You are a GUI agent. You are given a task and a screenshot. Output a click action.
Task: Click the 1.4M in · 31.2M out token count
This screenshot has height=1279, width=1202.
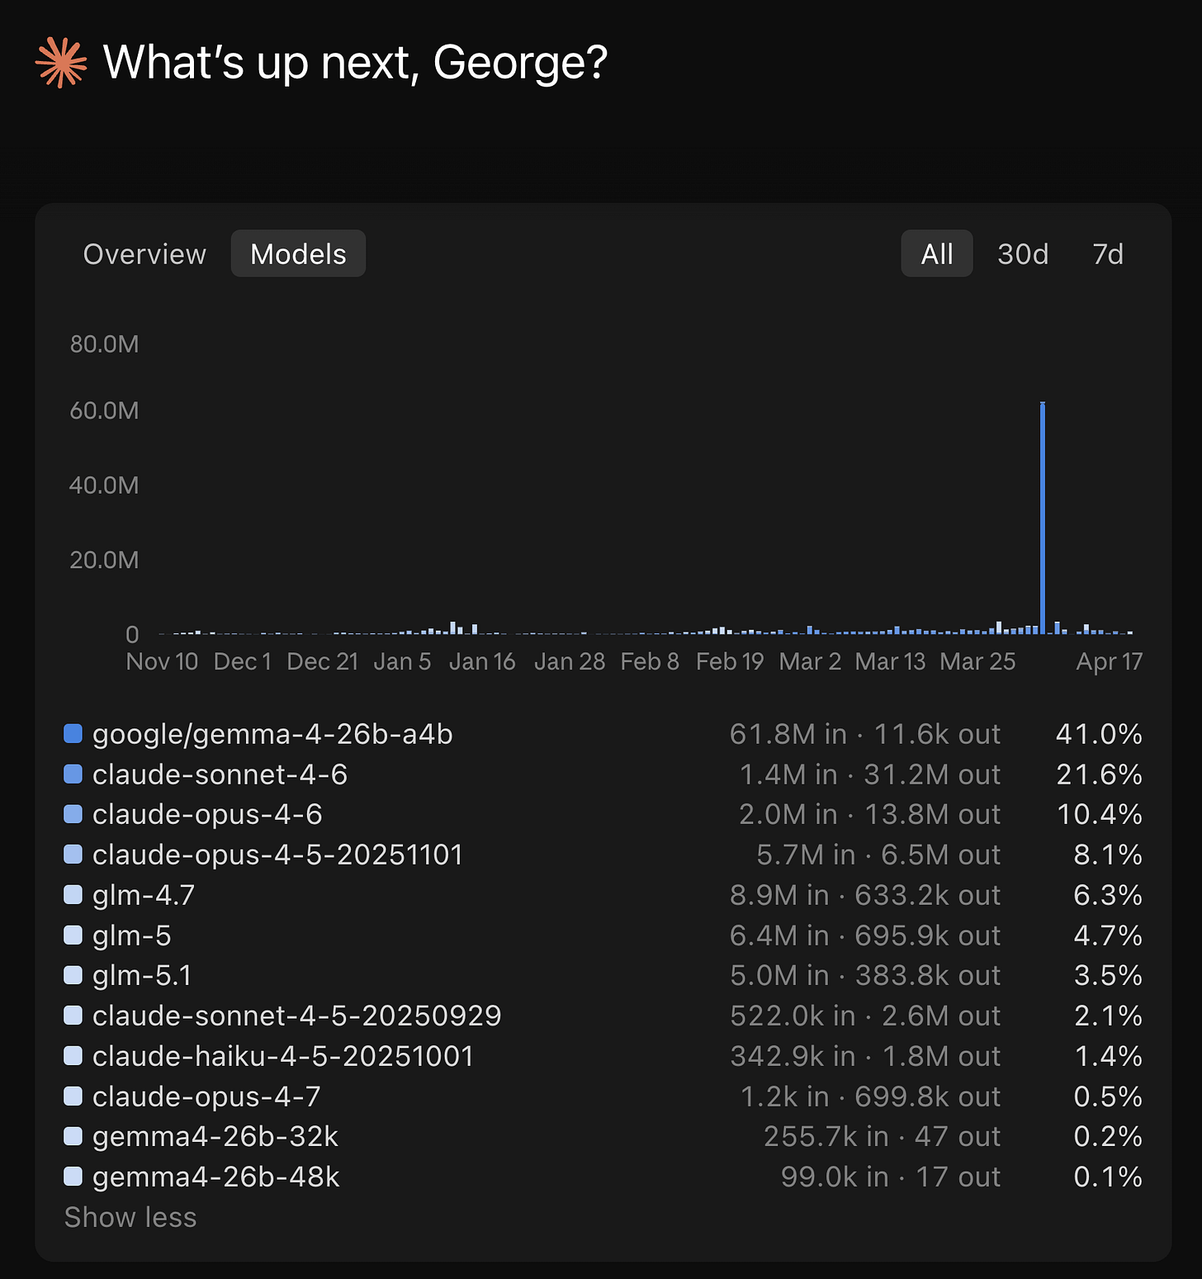pyautogui.click(x=870, y=775)
